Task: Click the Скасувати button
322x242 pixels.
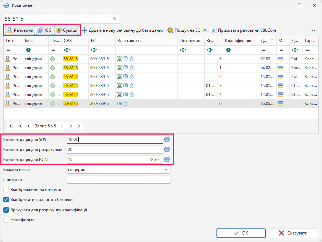Action: (x=293, y=233)
